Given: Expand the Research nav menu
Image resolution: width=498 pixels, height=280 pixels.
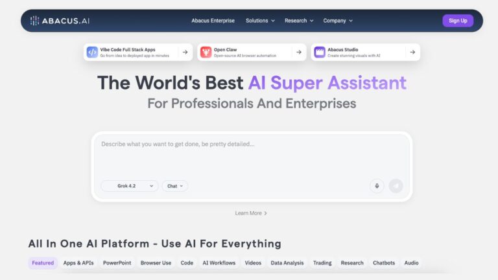Looking at the screenshot, I should click(299, 21).
